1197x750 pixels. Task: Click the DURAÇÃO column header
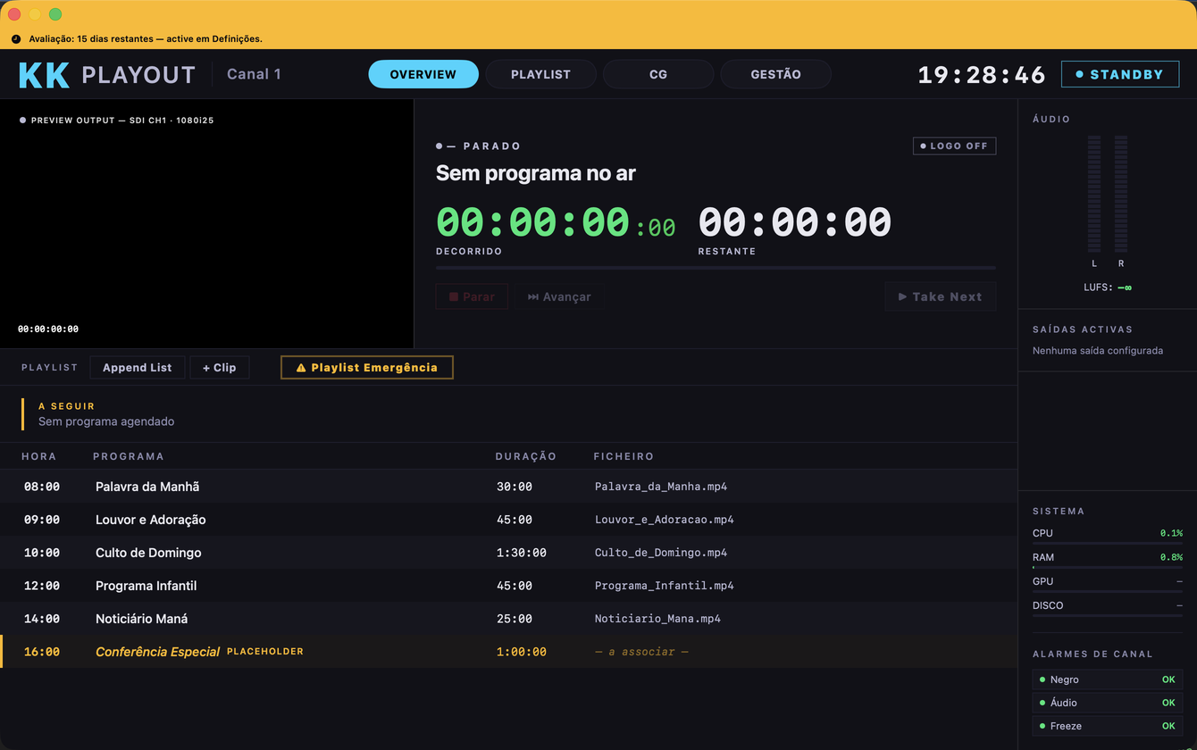coord(526,456)
